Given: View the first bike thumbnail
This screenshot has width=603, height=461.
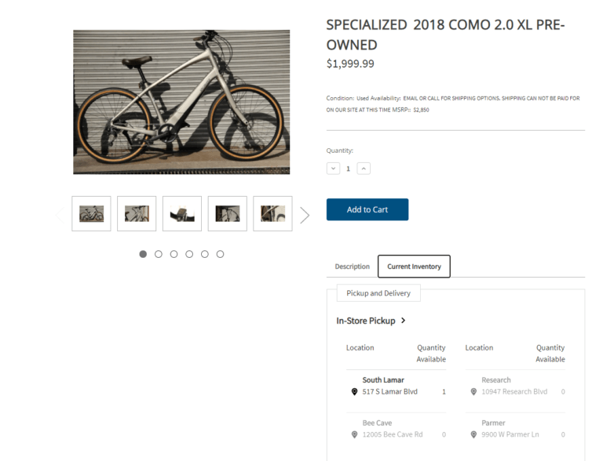Looking at the screenshot, I should click(91, 213).
